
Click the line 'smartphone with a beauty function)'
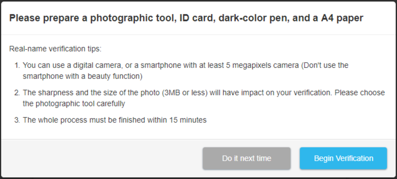coord(82,76)
